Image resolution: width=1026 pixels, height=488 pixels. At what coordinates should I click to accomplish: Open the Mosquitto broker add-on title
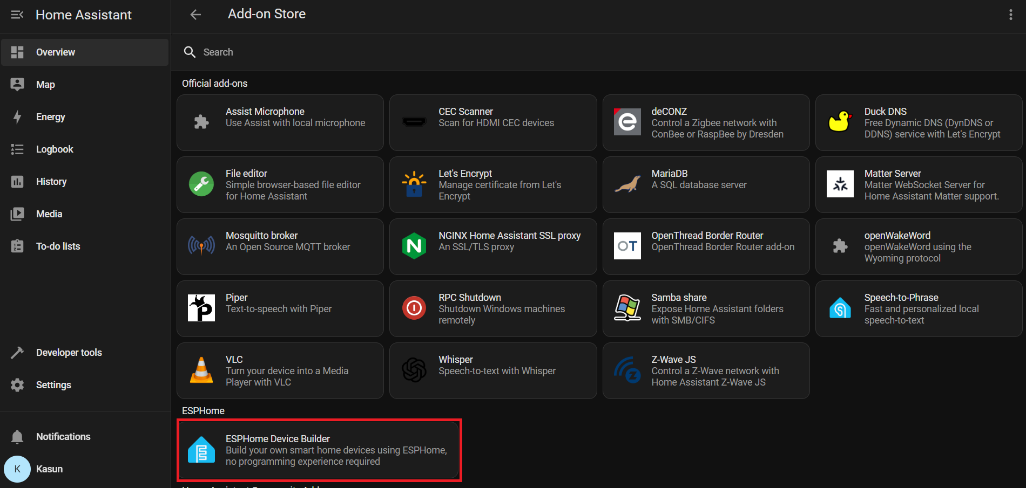(x=262, y=236)
